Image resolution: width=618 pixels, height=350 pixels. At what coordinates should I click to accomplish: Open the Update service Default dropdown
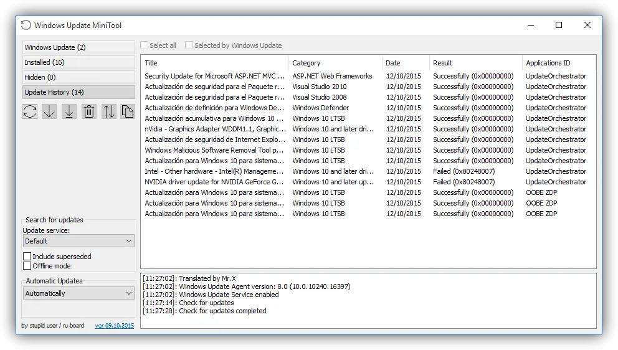pos(78,241)
